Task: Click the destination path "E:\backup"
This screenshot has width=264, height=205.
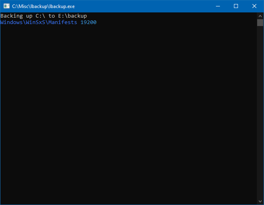Action: [x=73, y=16]
